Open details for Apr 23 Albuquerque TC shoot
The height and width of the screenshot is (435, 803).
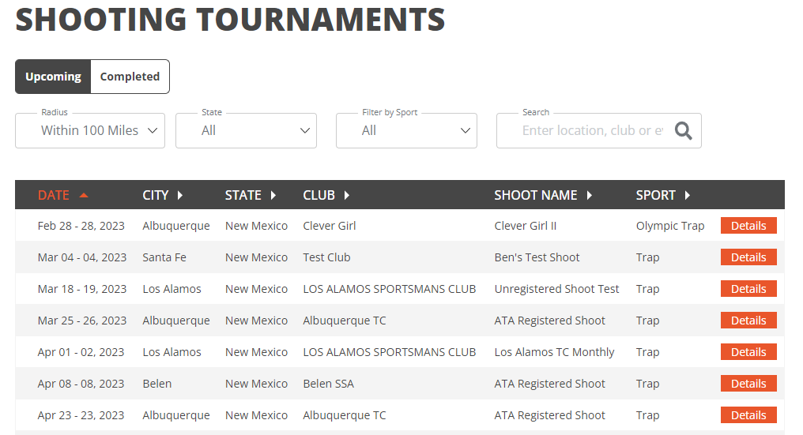748,415
